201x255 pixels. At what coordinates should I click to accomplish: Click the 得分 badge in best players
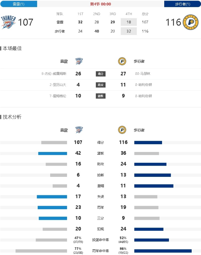click(101, 74)
